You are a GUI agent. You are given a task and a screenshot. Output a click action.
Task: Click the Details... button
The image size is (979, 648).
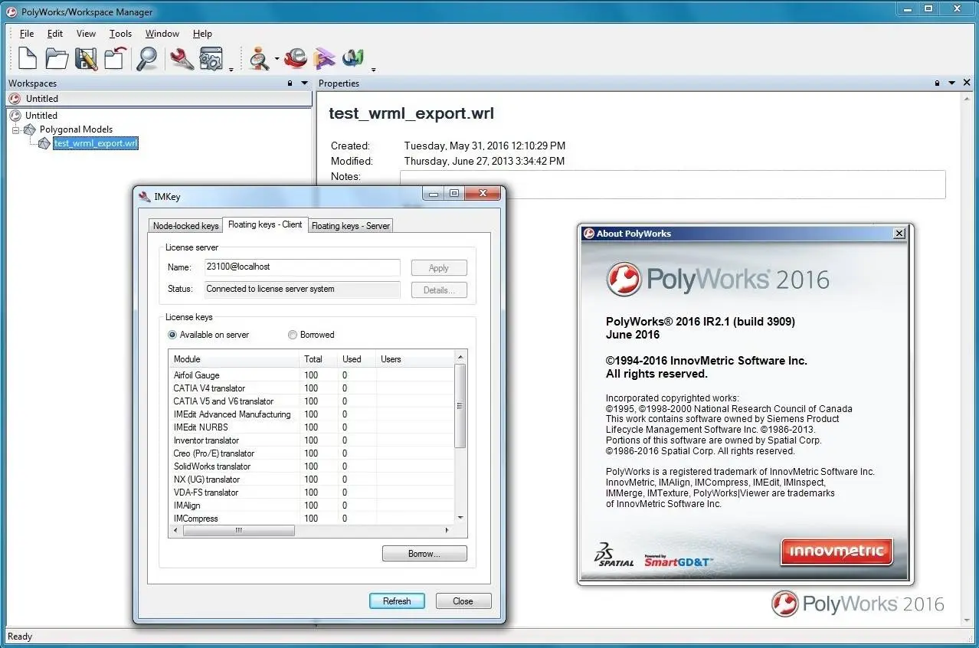(439, 290)
